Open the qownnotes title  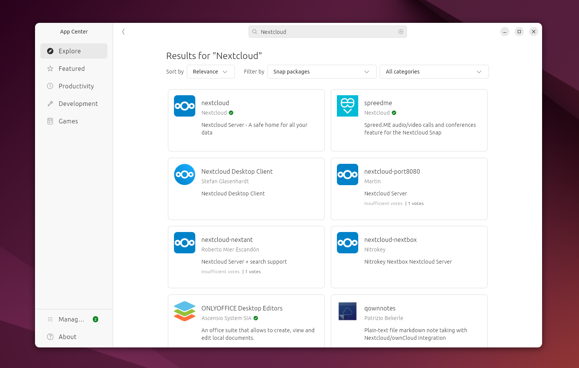pos(380,308)
